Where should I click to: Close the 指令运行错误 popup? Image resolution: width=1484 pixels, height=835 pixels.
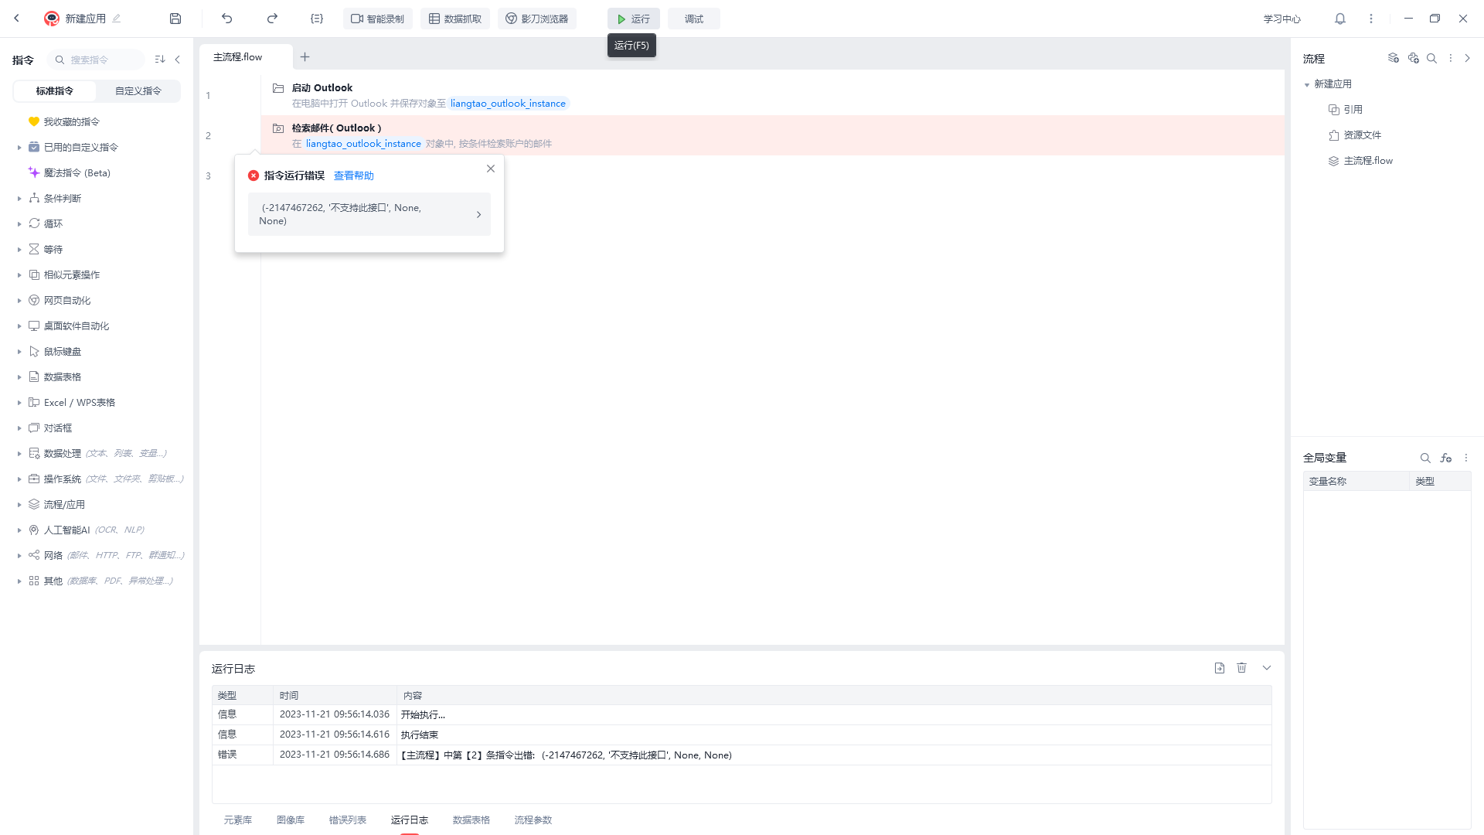pyautogui.click(x=491, y=169)
